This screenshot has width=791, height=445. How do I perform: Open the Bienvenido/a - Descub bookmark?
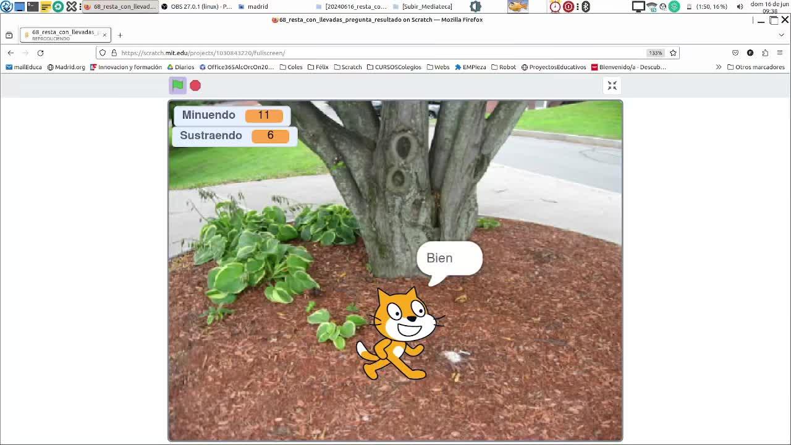628,67
